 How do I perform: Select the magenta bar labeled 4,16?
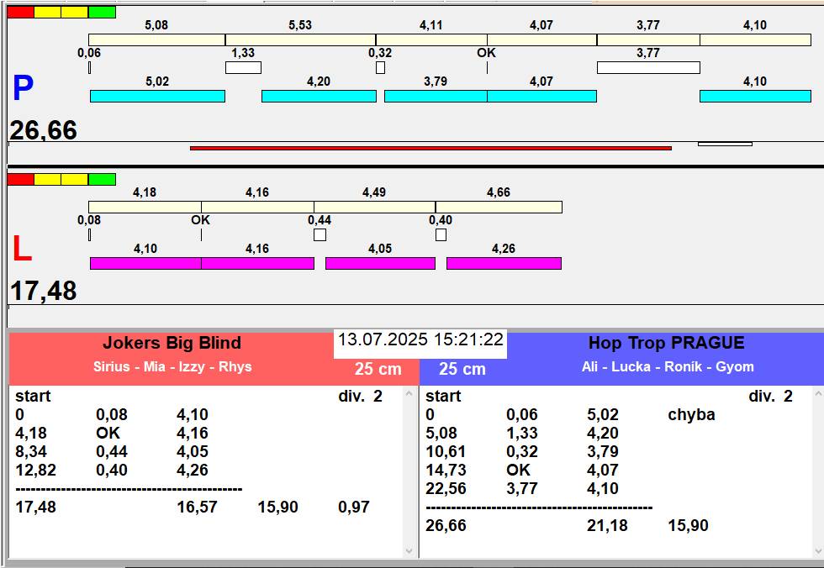pos(257,264)
